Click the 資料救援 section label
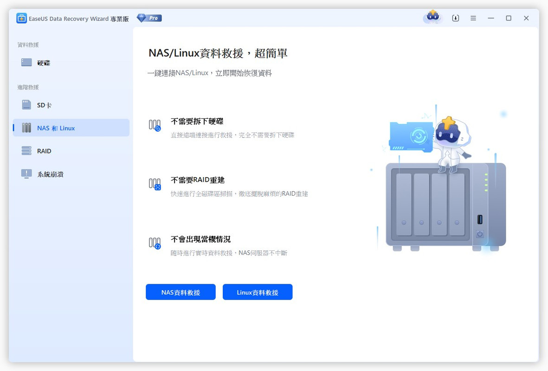Viewport: 548px width, 371px height. click(28, 45)
